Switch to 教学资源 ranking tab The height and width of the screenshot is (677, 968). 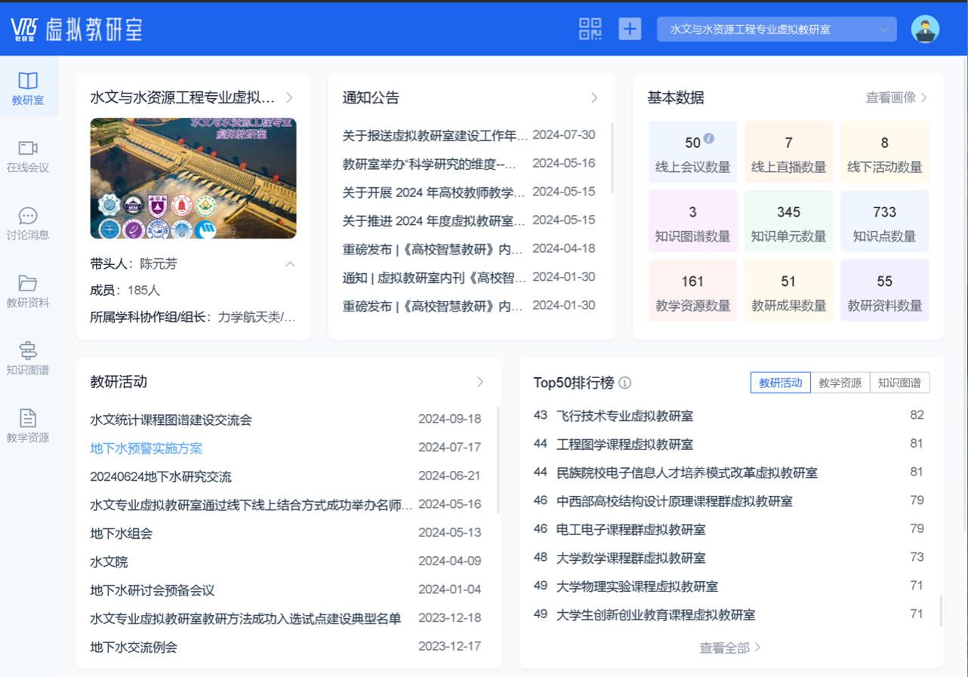coord(840,383)
